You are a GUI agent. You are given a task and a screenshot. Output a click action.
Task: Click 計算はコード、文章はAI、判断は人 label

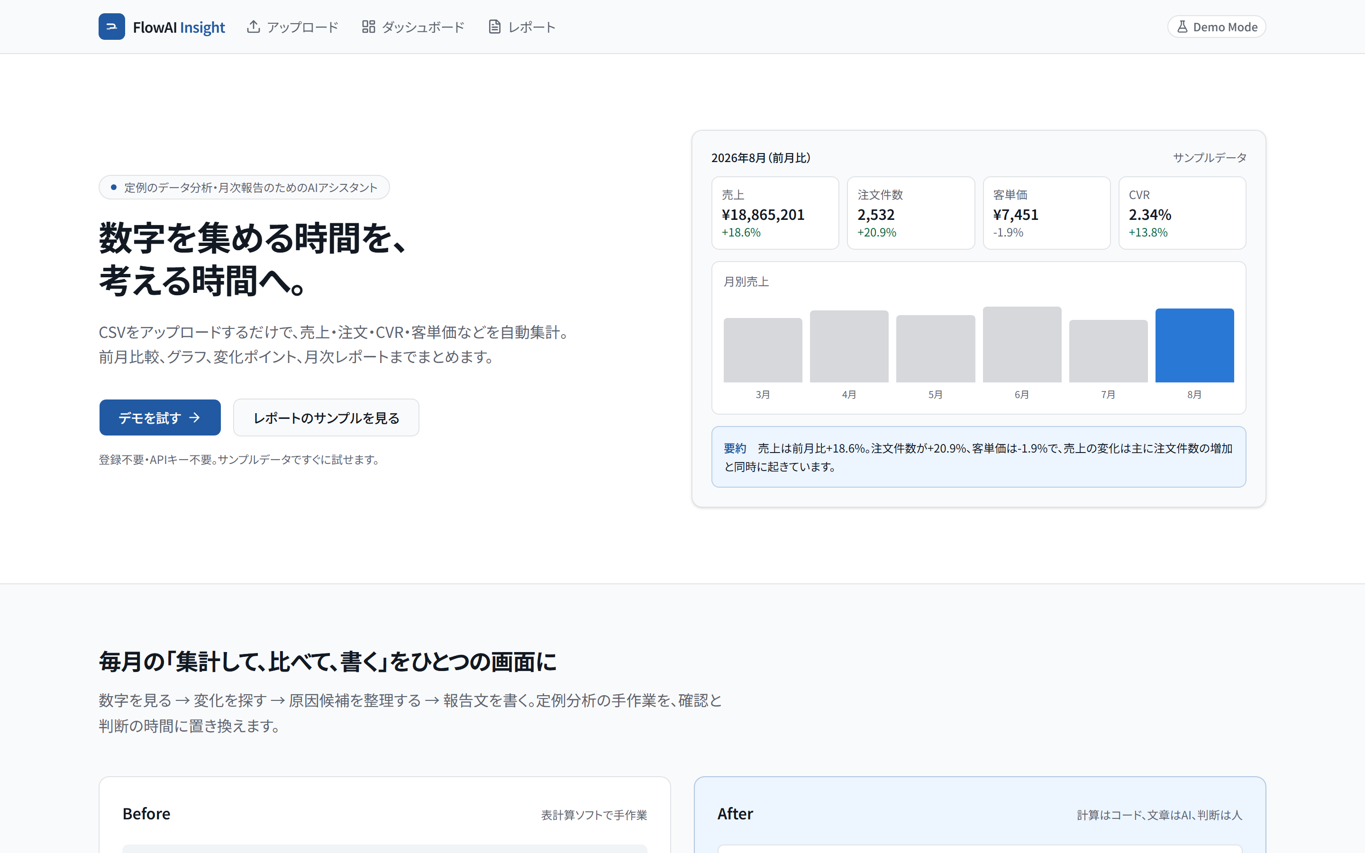(1159, 815)
